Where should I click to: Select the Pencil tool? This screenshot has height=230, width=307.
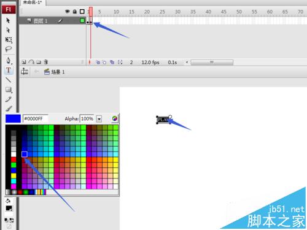pos(9,99)
